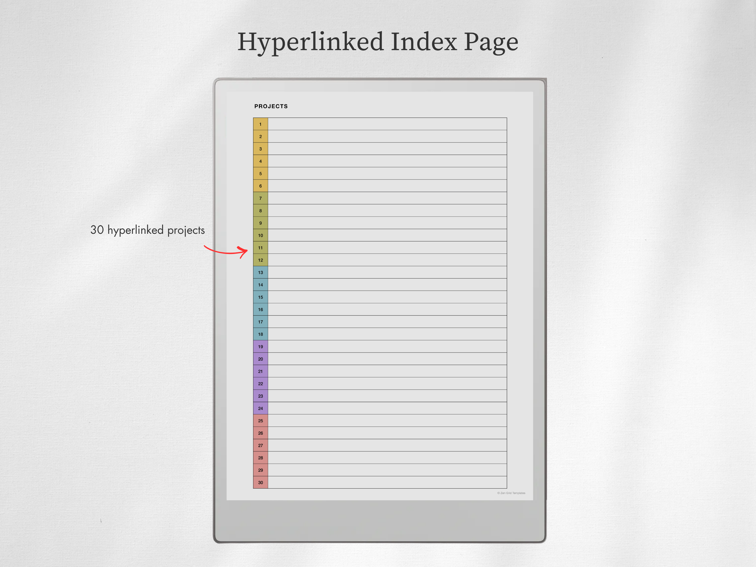Go to blue project tab 17
The image size is (756, 567).
[x=260, y=322]
